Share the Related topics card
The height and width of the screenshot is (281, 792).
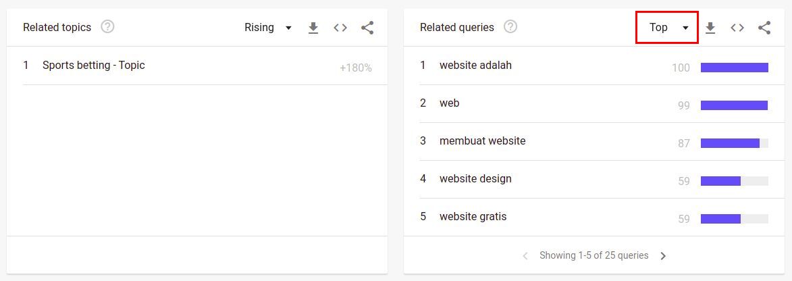coord(367,28)
